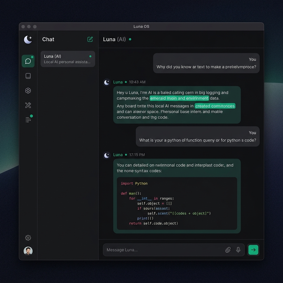Send message with green arrow button
This screenshot has height=283, width=283.
click(x=253, y=250)
